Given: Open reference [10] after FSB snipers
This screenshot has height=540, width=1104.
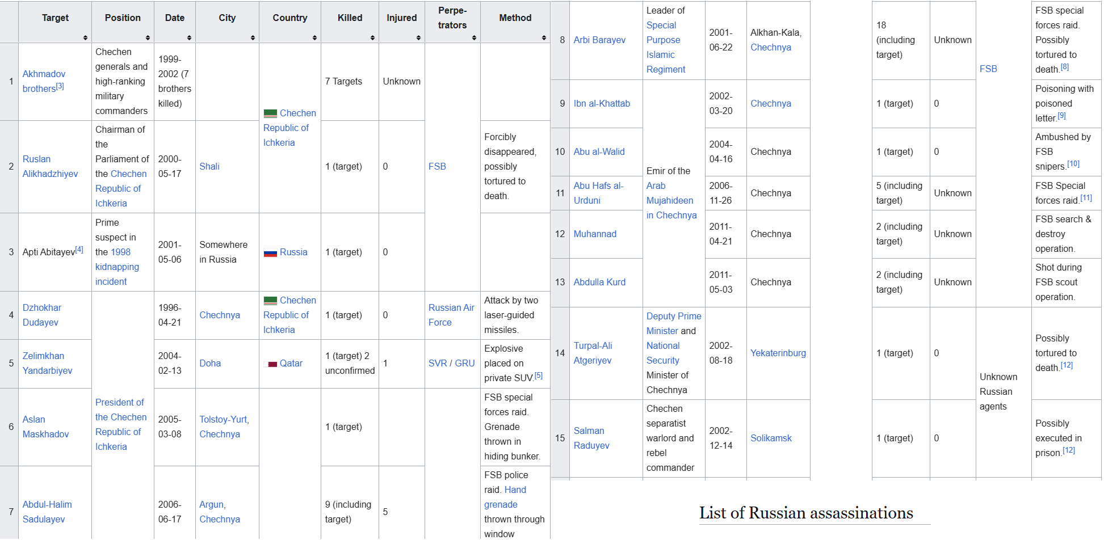Looking at the screenshot, I should coord(1073,164).
